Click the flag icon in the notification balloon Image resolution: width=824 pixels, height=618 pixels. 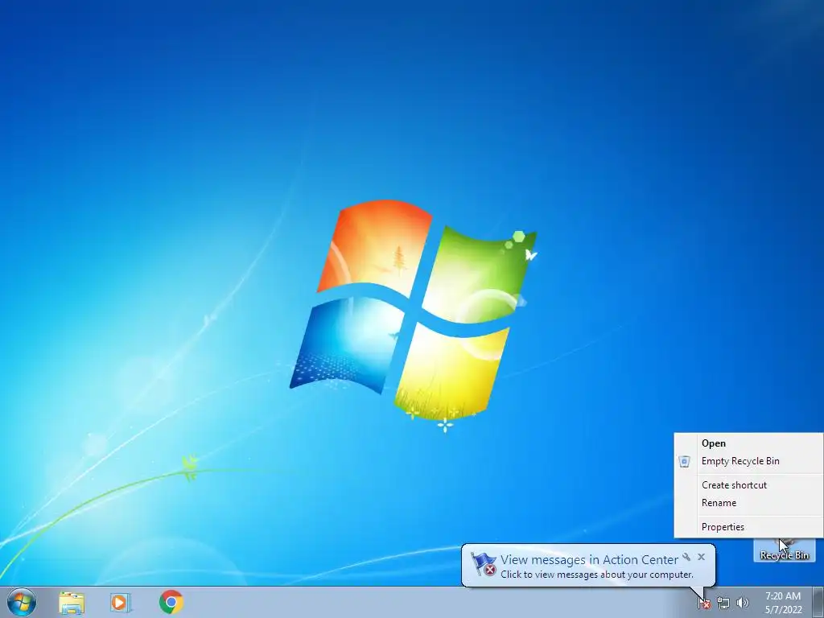tap(483, 565)
